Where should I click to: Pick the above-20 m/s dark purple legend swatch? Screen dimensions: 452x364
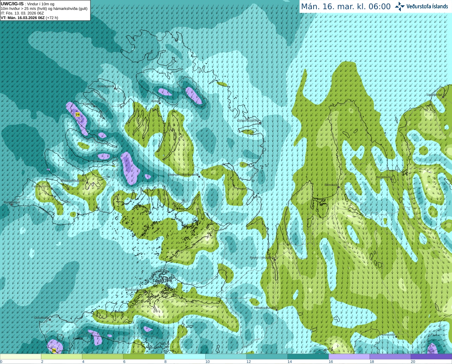[x=431, y=357]
